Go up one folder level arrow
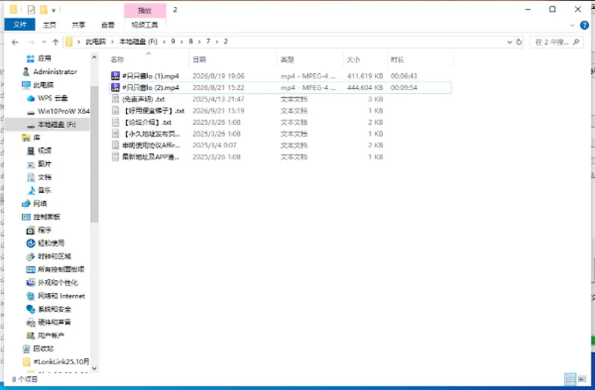Image resolution: width=595 pixels, height=390 pixels. point(55,42)
